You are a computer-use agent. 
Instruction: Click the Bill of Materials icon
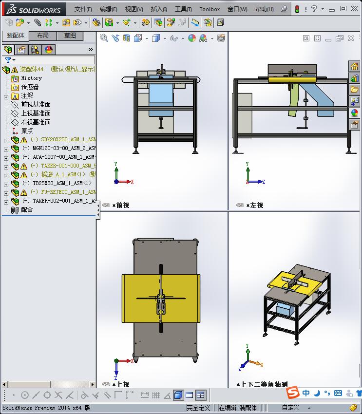(158, 23)
